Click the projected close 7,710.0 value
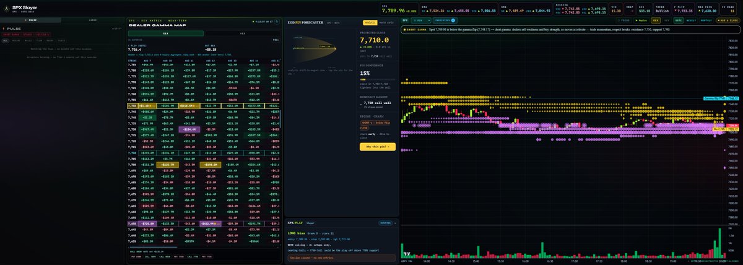Screen dimensions: 743x265 pyautogui.click(x=375, y=40)
